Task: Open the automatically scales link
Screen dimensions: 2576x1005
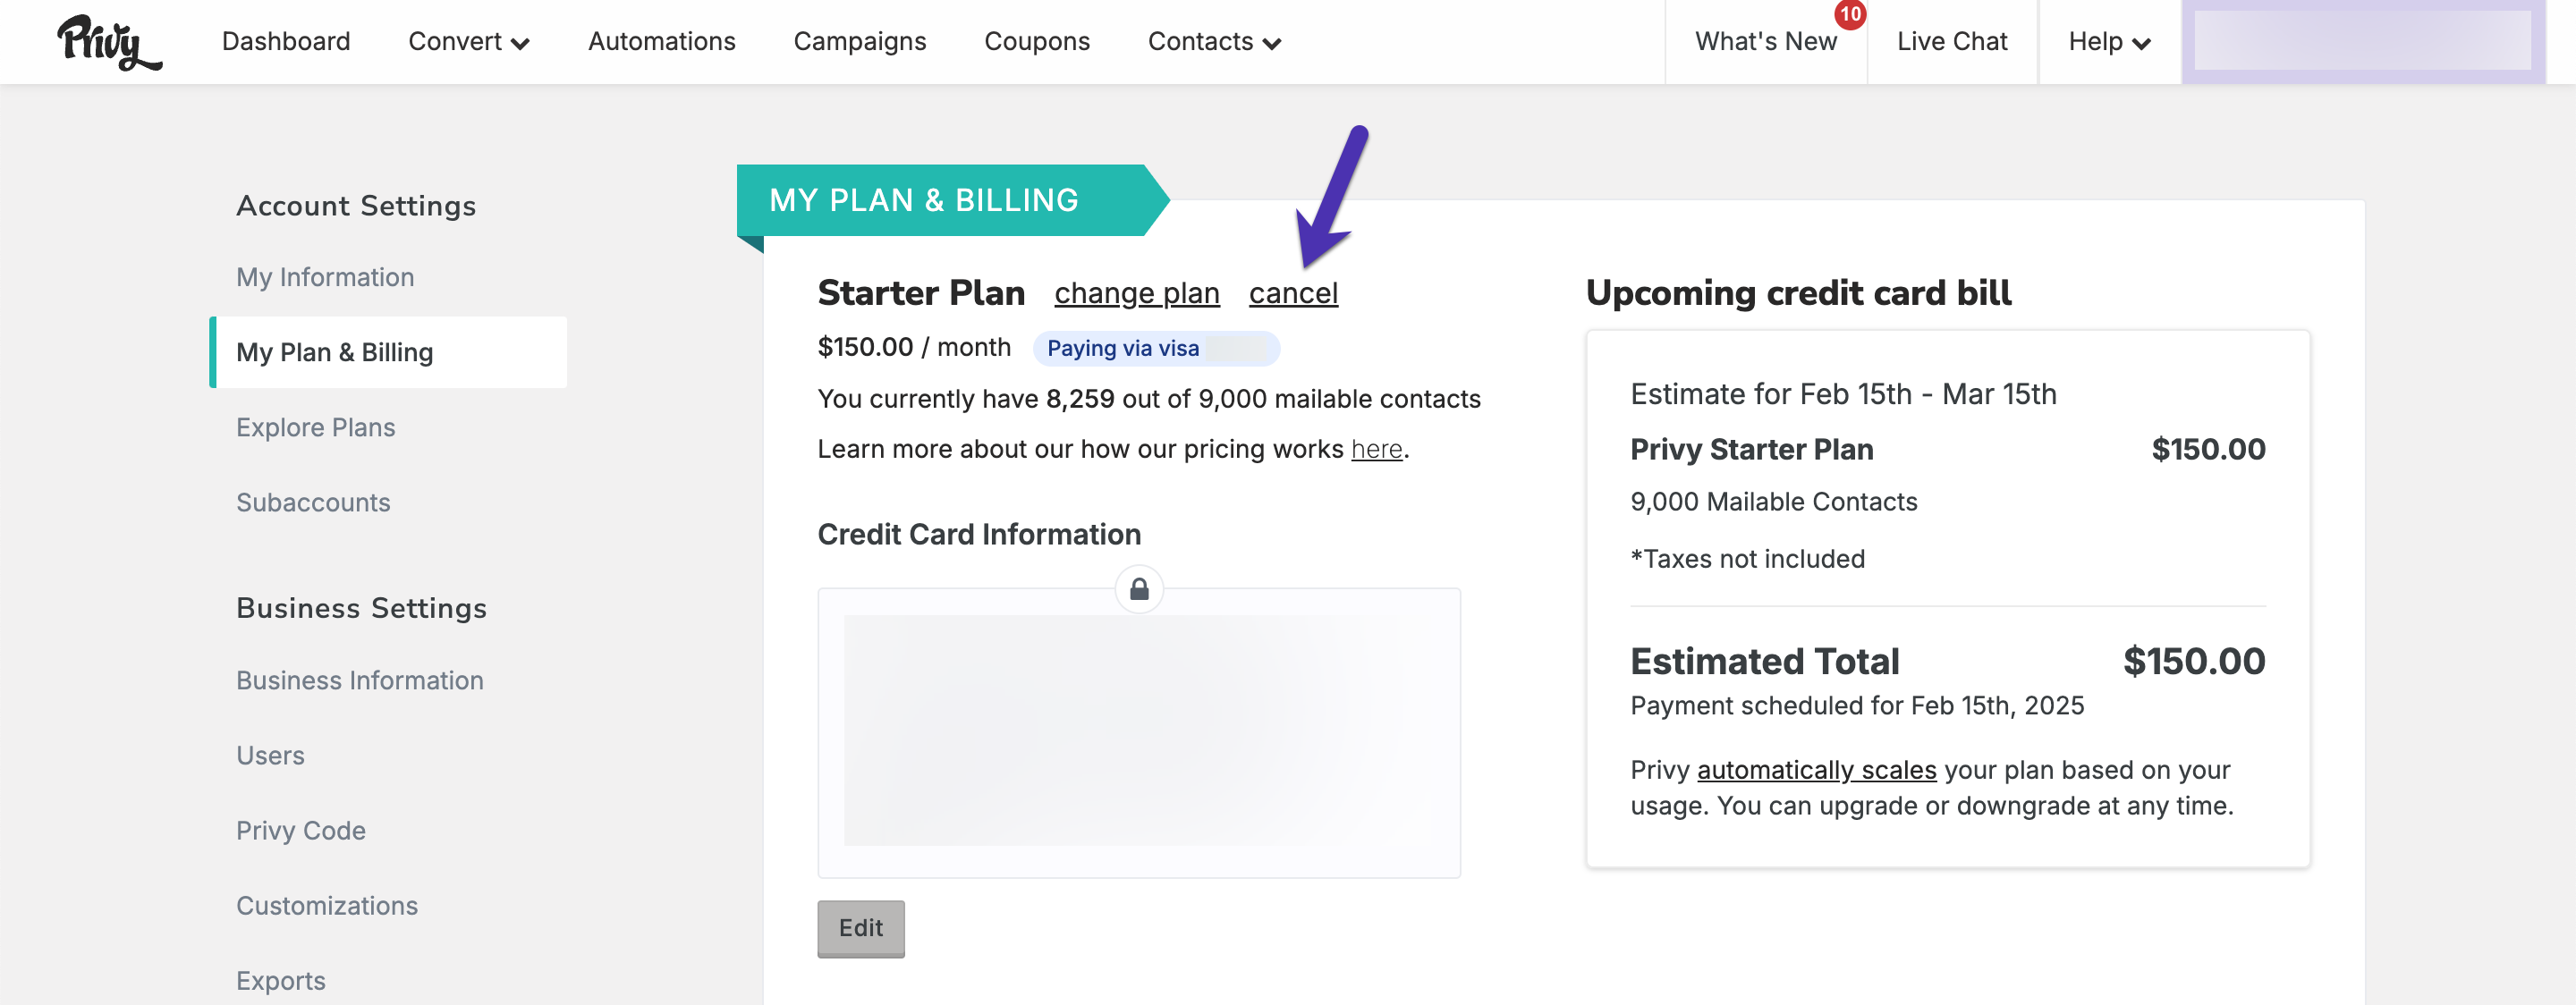Action: click(x=1816, y=770)
